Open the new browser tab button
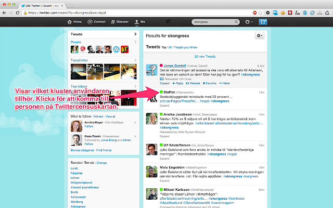The width and height of the screenshot is (333, 208). click(x=70, y=6)
